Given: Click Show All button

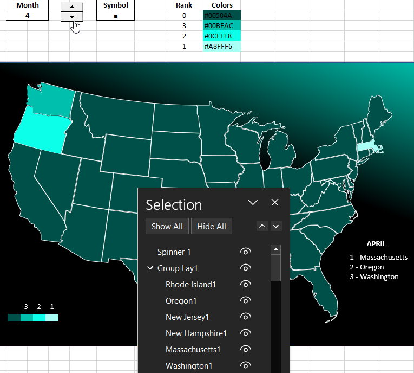Looking at the screenshot, I should [x=167, y=226].
